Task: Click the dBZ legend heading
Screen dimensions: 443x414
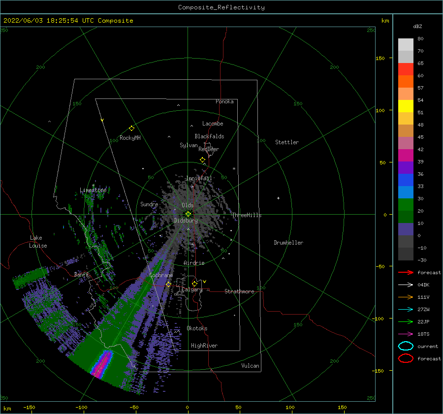Action: [417, 26]
